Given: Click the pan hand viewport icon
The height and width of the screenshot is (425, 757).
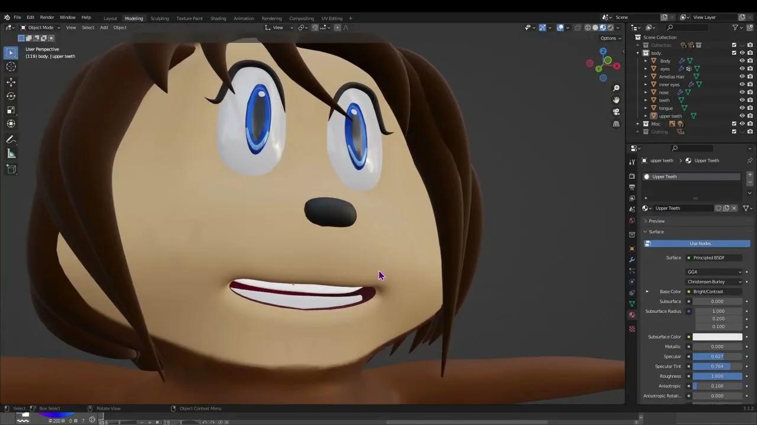Looking at the screenshot, I should (x=616, y=100).
